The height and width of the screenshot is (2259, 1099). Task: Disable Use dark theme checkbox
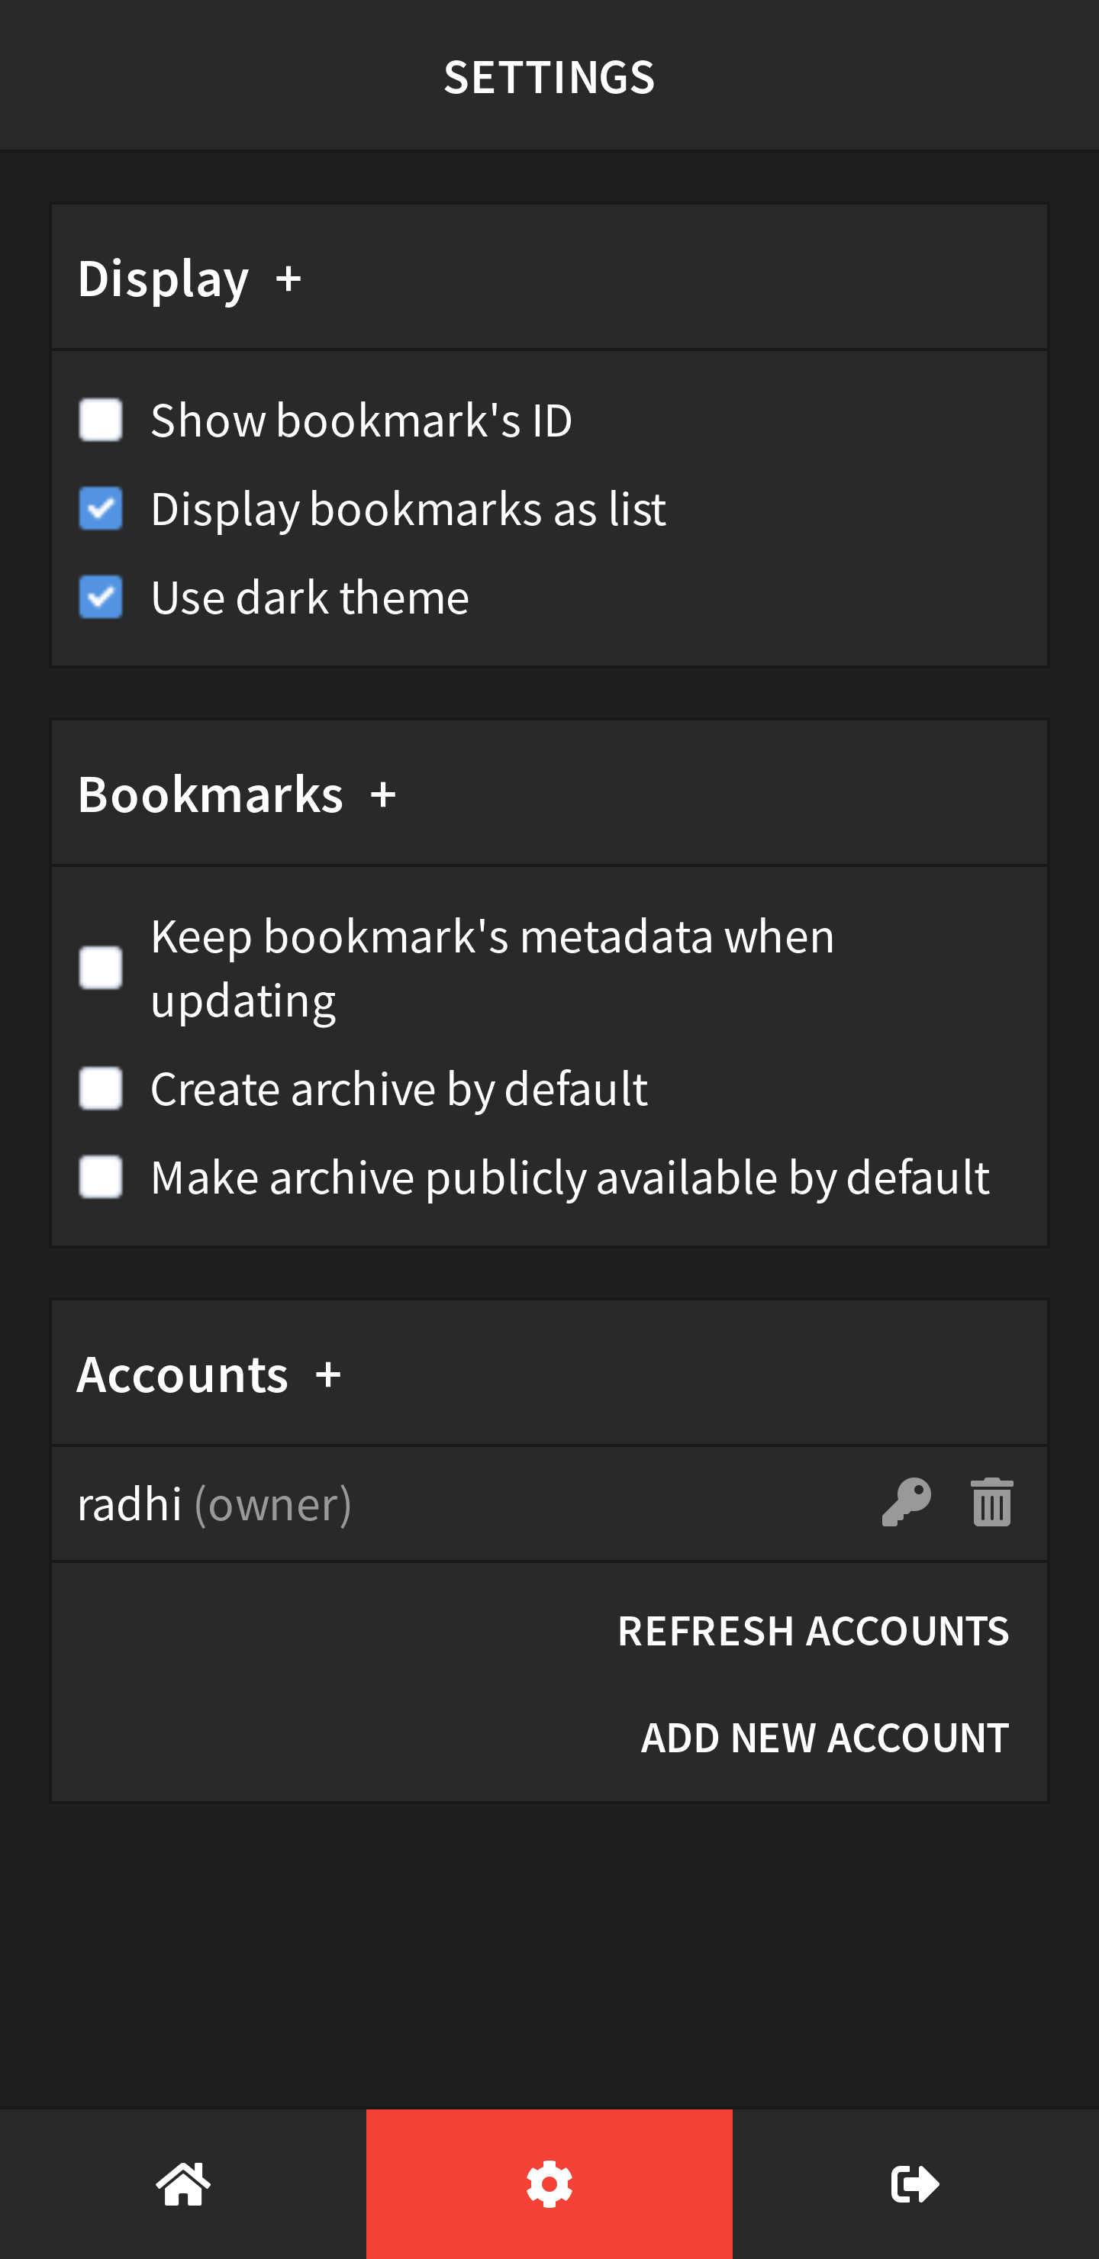pos(101,598)
